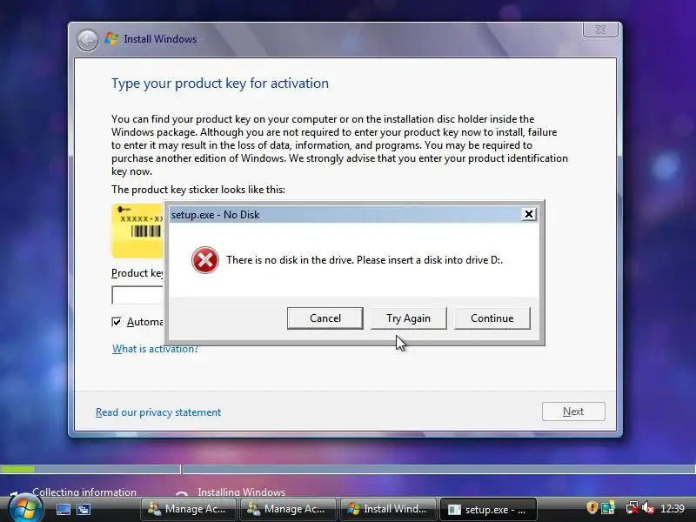Click the Switch between windows quick launch icon
This screenshot has width=696, height=522.
tap(84, 509)
